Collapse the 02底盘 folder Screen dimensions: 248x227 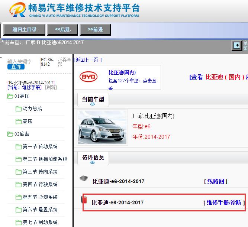coord(18,134)
